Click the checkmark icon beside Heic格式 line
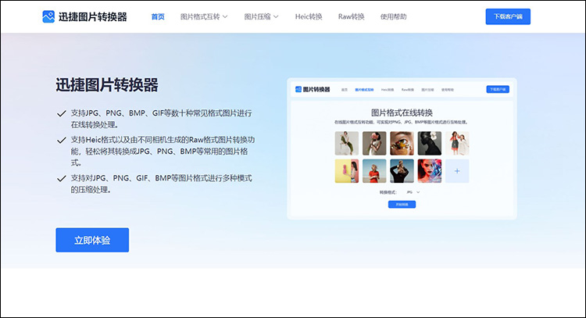 pyautogui.click(x=62, y=140)
